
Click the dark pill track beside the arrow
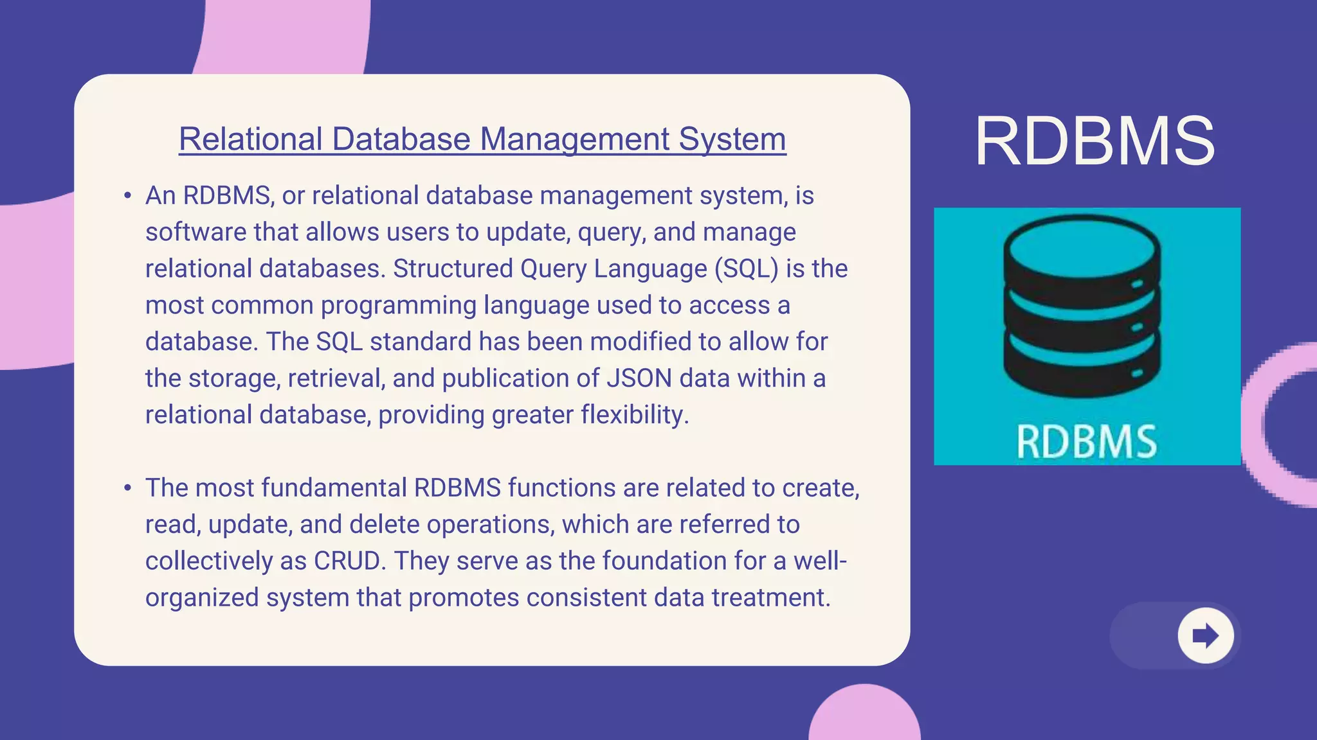pyautogui.click(x=1143, y=635)
